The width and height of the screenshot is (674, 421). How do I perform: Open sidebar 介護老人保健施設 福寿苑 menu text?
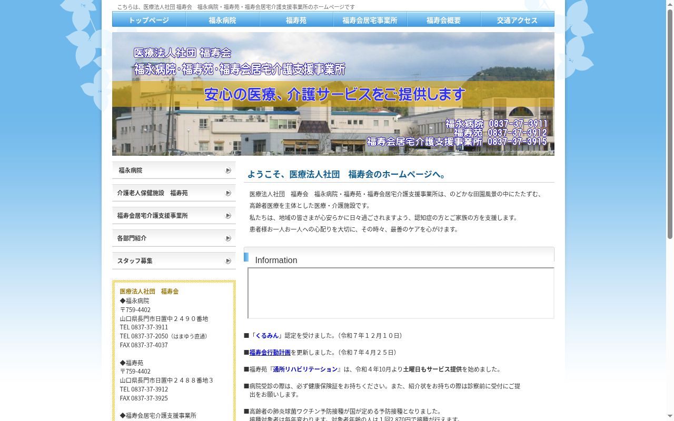pos(152,193)
